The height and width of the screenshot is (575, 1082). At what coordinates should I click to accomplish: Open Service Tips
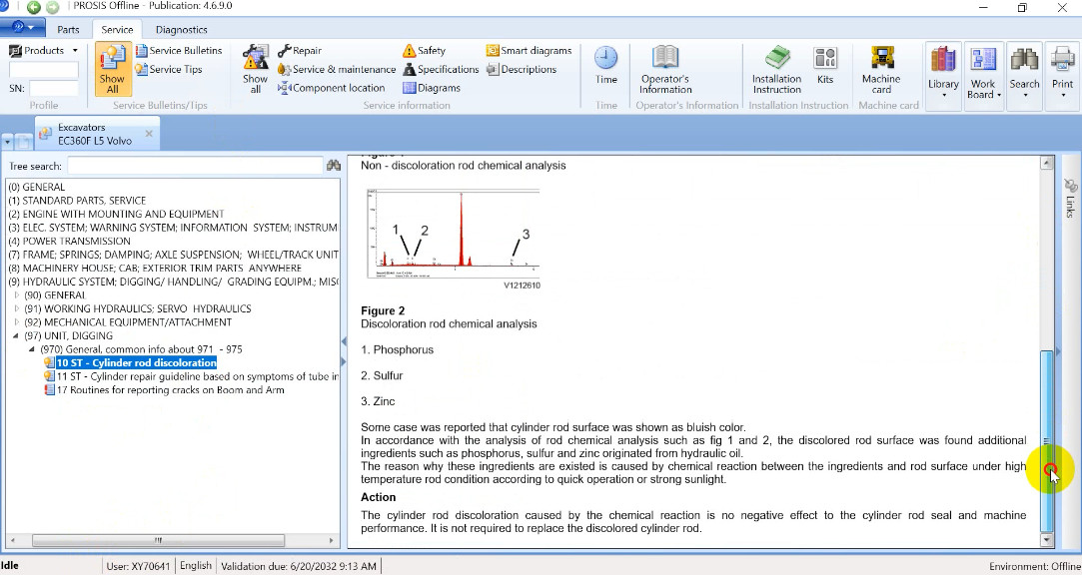tap(169, 69)
